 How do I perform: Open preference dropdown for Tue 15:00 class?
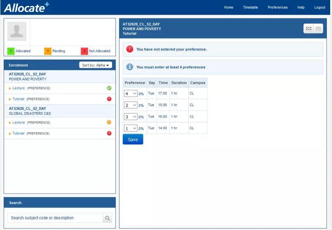point(130,105)
